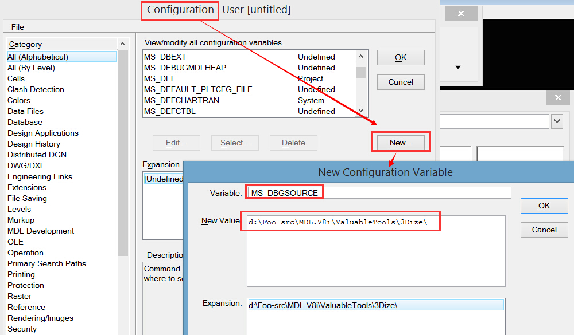Open the black panel's dropdown triangle
Image resolution: width=574 pixels, height=335 pixels.
pos(458,68)
